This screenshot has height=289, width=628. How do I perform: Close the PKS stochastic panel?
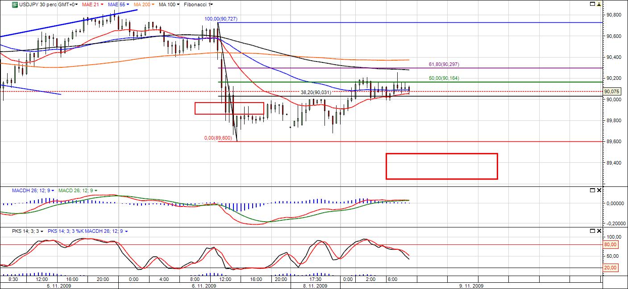[599, 231]
